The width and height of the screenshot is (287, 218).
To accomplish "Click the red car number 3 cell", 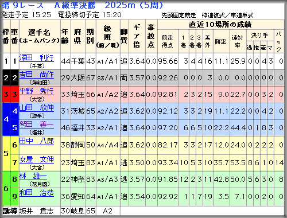I will coord(14,94).
